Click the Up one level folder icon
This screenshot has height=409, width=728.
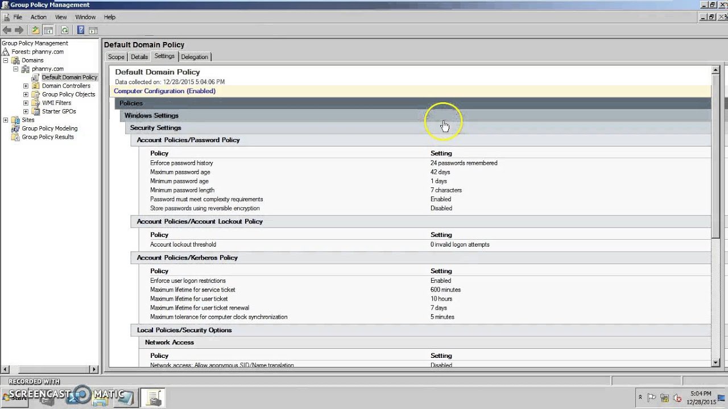[x=35, y=30]
